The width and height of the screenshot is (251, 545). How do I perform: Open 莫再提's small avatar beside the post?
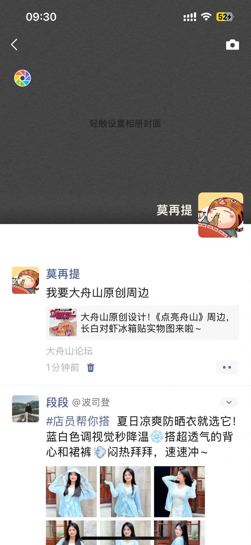(25, 280)
